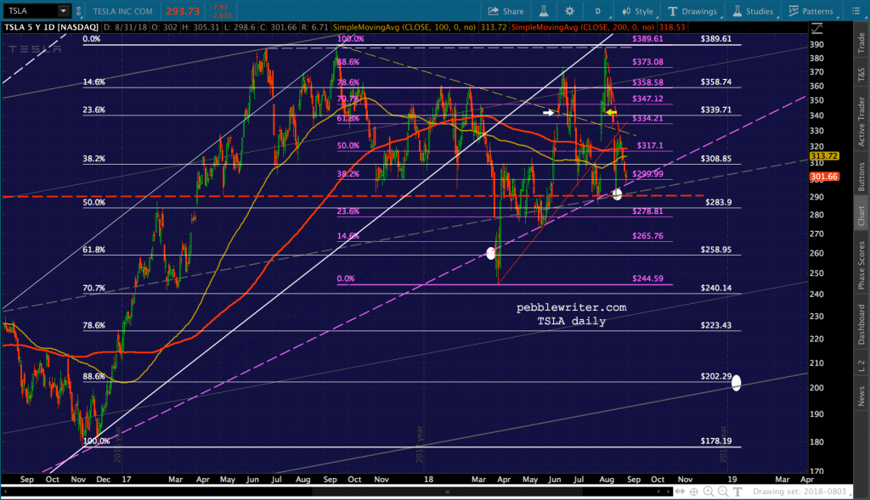This screenshot has width=870, height=500.
Task: Click the $283.9 Fibonacci level label
Action: (719, 202)
